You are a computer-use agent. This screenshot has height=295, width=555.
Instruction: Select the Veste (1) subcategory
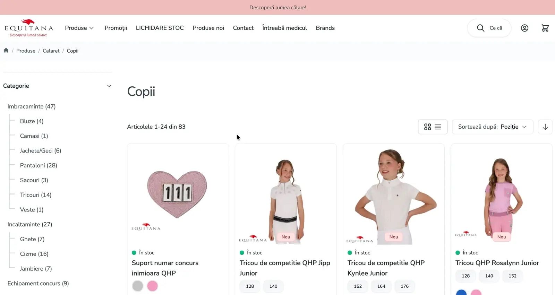[x=32, y=210]
